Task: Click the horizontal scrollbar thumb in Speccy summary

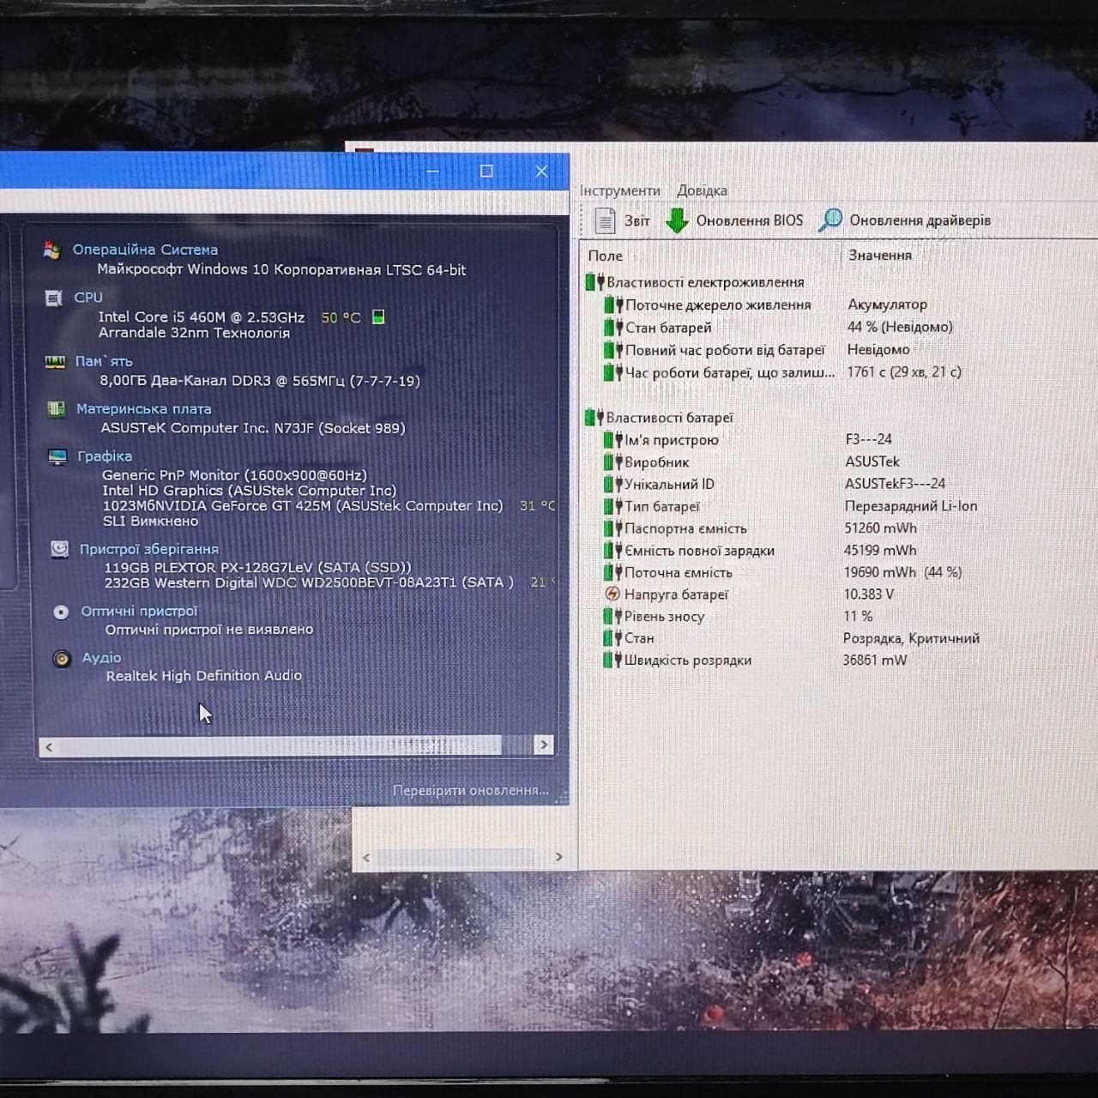Action: 281,745
